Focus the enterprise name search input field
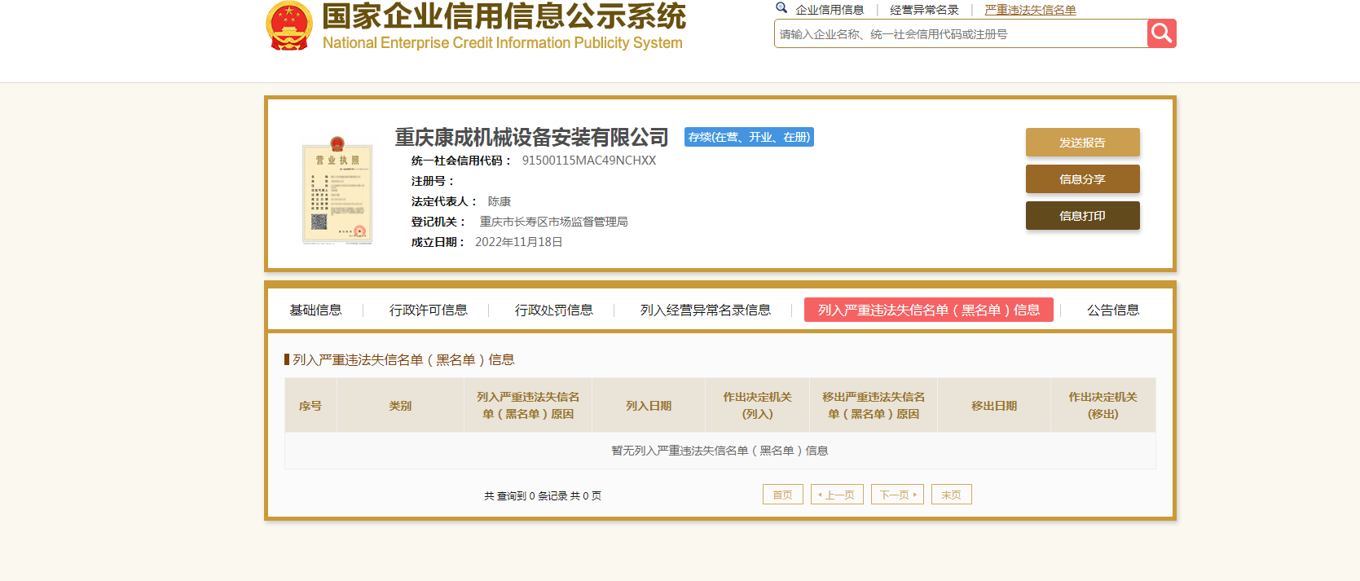1360x581 pixels. pos(961,33)
